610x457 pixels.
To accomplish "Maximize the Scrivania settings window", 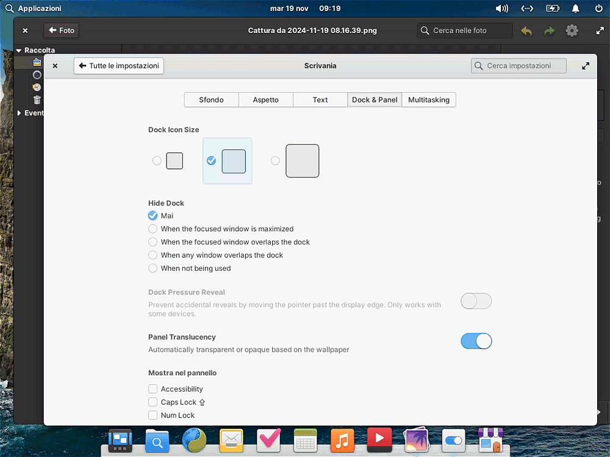I will tap(586, 66).
